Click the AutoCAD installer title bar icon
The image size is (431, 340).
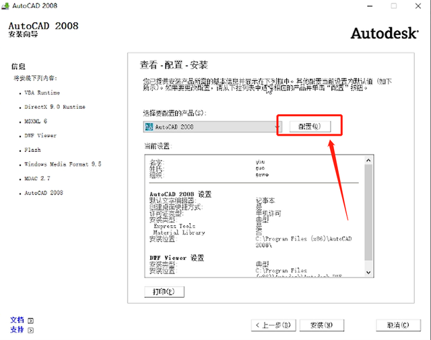pos(5,6)
